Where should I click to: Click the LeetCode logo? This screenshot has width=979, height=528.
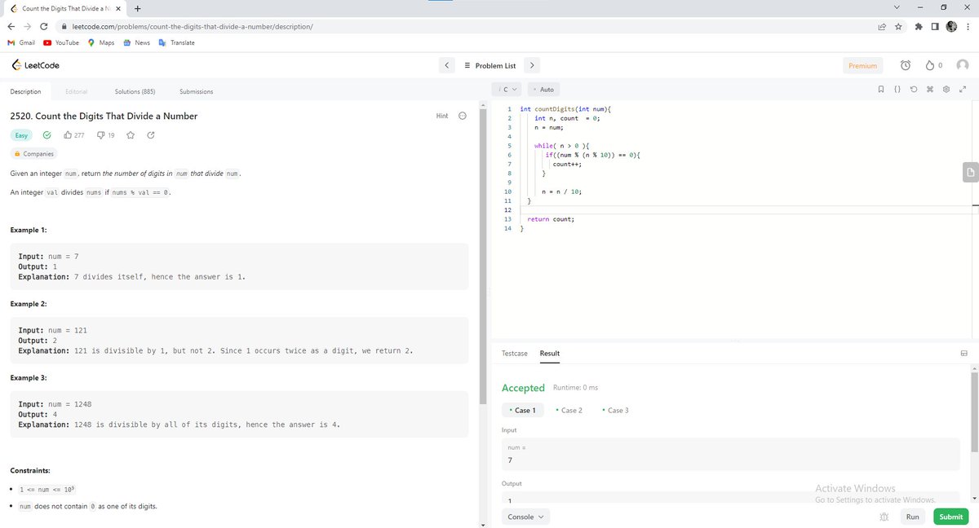35,65
